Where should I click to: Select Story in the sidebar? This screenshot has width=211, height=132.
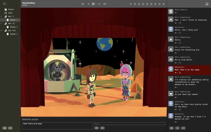[x=10, y=10]
